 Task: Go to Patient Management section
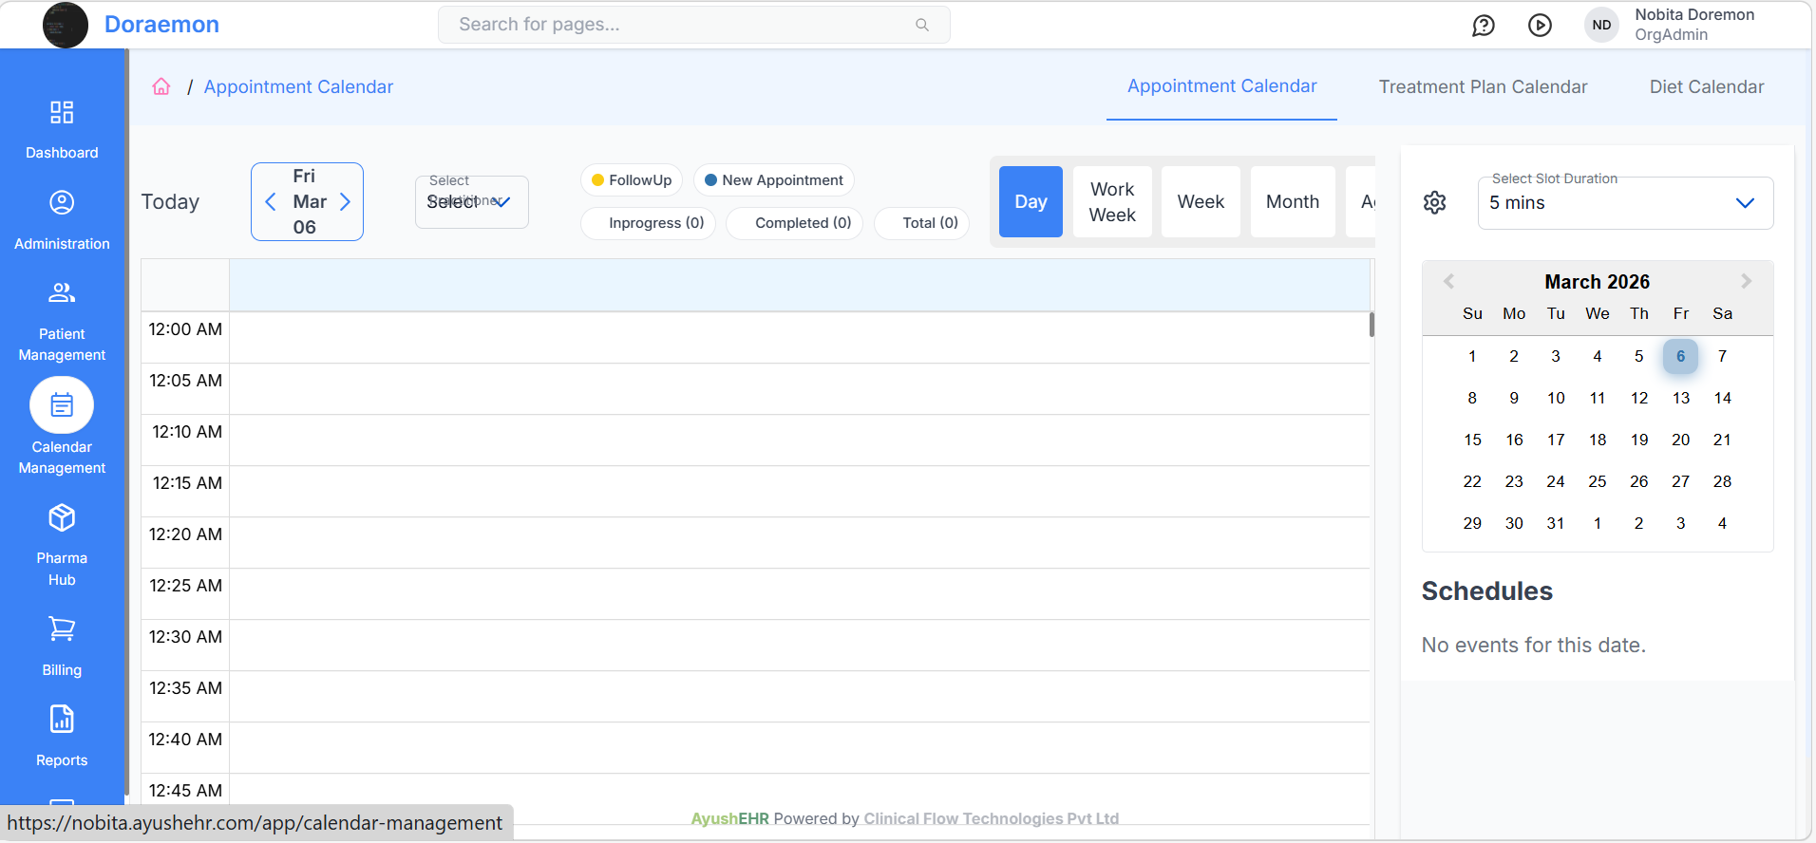(x=62, y=293)
